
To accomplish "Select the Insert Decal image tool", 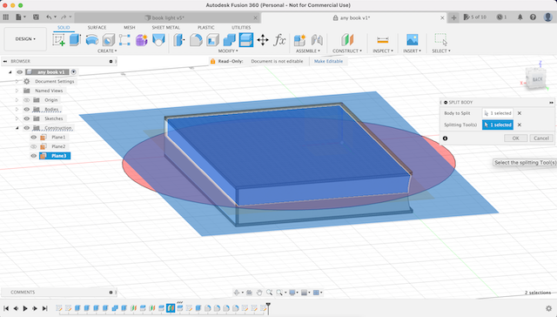I will coord(412,40).
